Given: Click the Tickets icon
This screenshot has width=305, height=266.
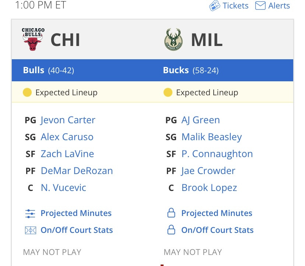Looking at the screenshot, I should click(x=214, y=6).
